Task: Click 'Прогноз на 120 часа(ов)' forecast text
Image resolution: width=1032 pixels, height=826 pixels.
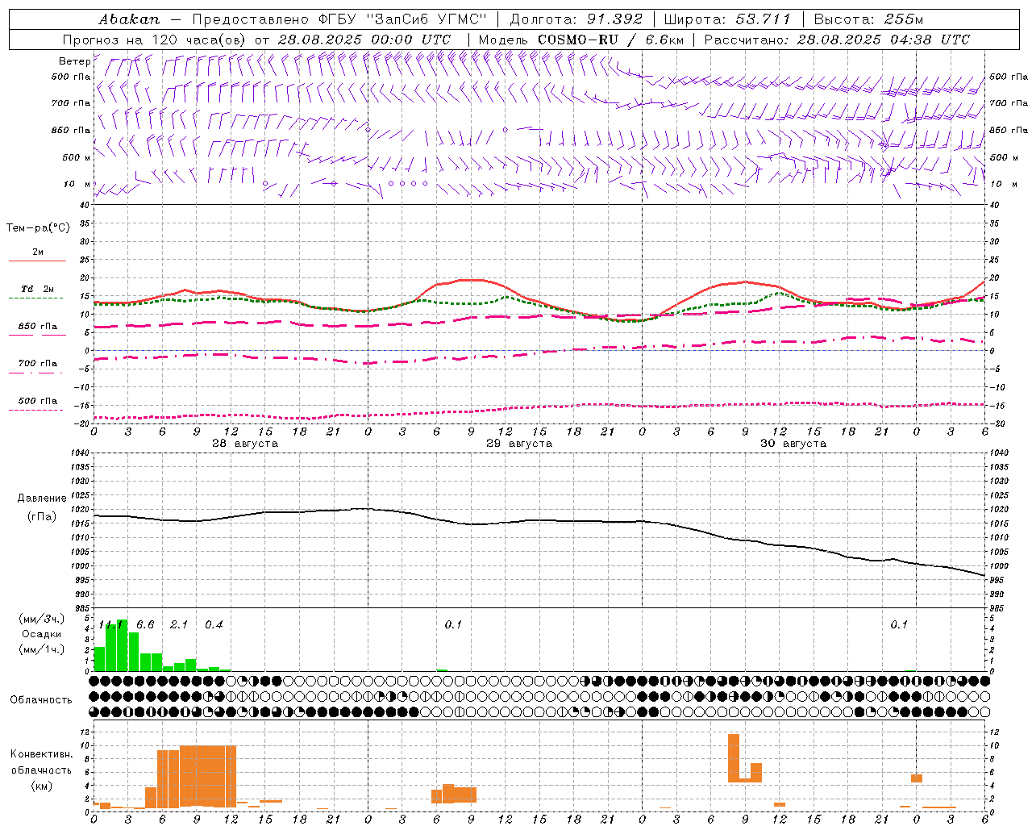Action: 156,40
